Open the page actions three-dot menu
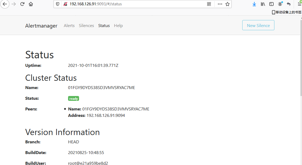Image resolution: width=302 pixels, height=165 pixels. click(x=220, y=4)
